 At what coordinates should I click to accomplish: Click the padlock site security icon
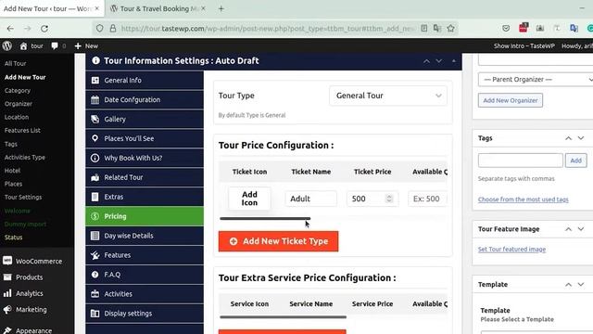coord(113,29)
